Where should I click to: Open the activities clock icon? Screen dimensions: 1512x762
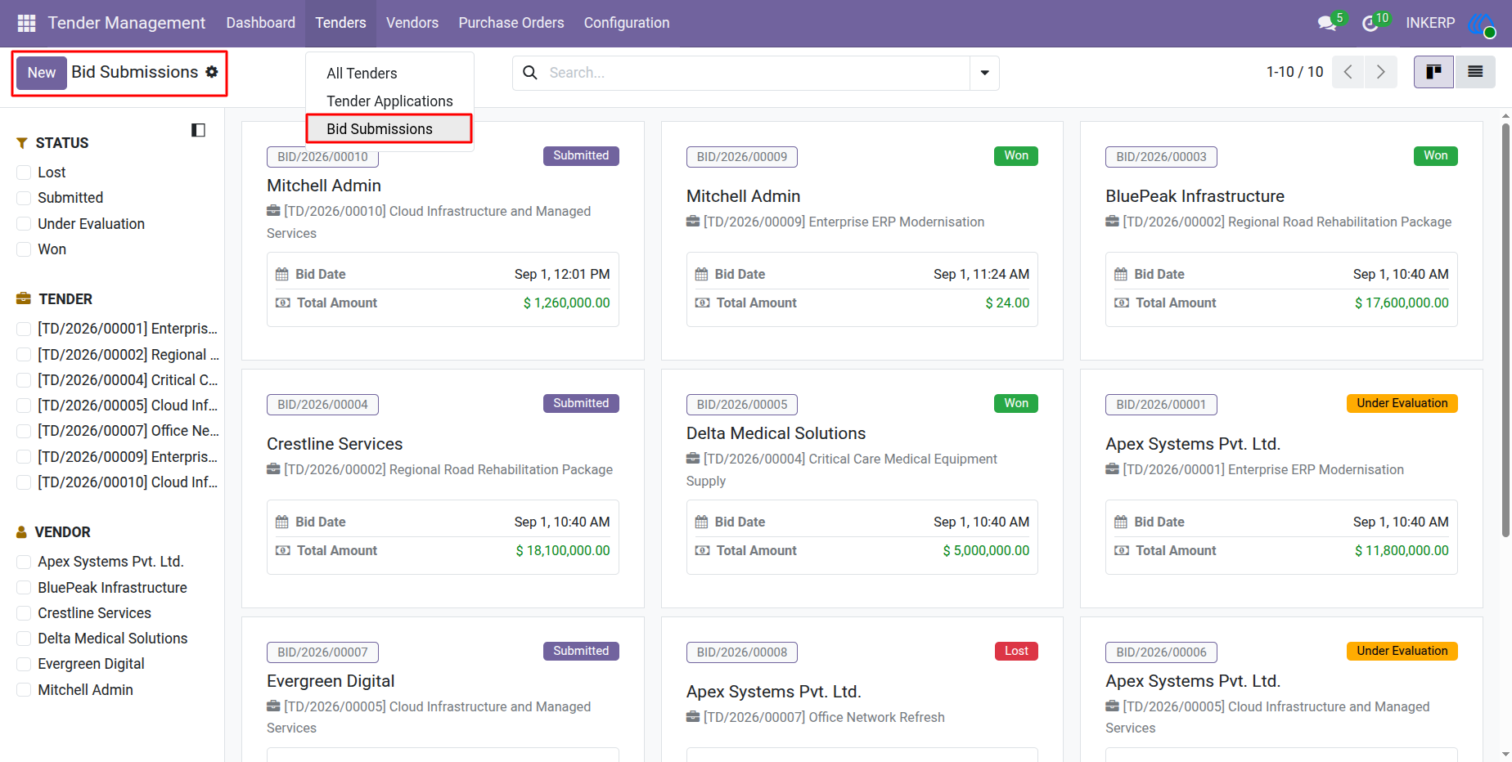tap(1370, 23)
